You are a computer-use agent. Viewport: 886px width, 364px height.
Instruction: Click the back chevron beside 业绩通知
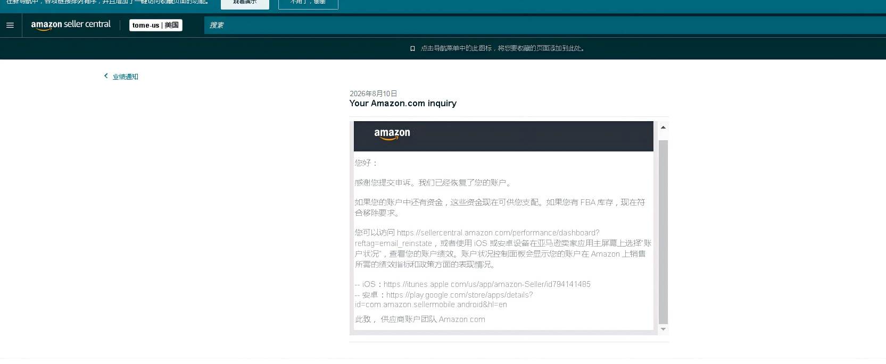106,76
